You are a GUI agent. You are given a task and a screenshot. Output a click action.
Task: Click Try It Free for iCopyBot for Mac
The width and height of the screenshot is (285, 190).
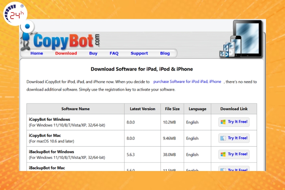pyautogui.click(x=234, y=138)
